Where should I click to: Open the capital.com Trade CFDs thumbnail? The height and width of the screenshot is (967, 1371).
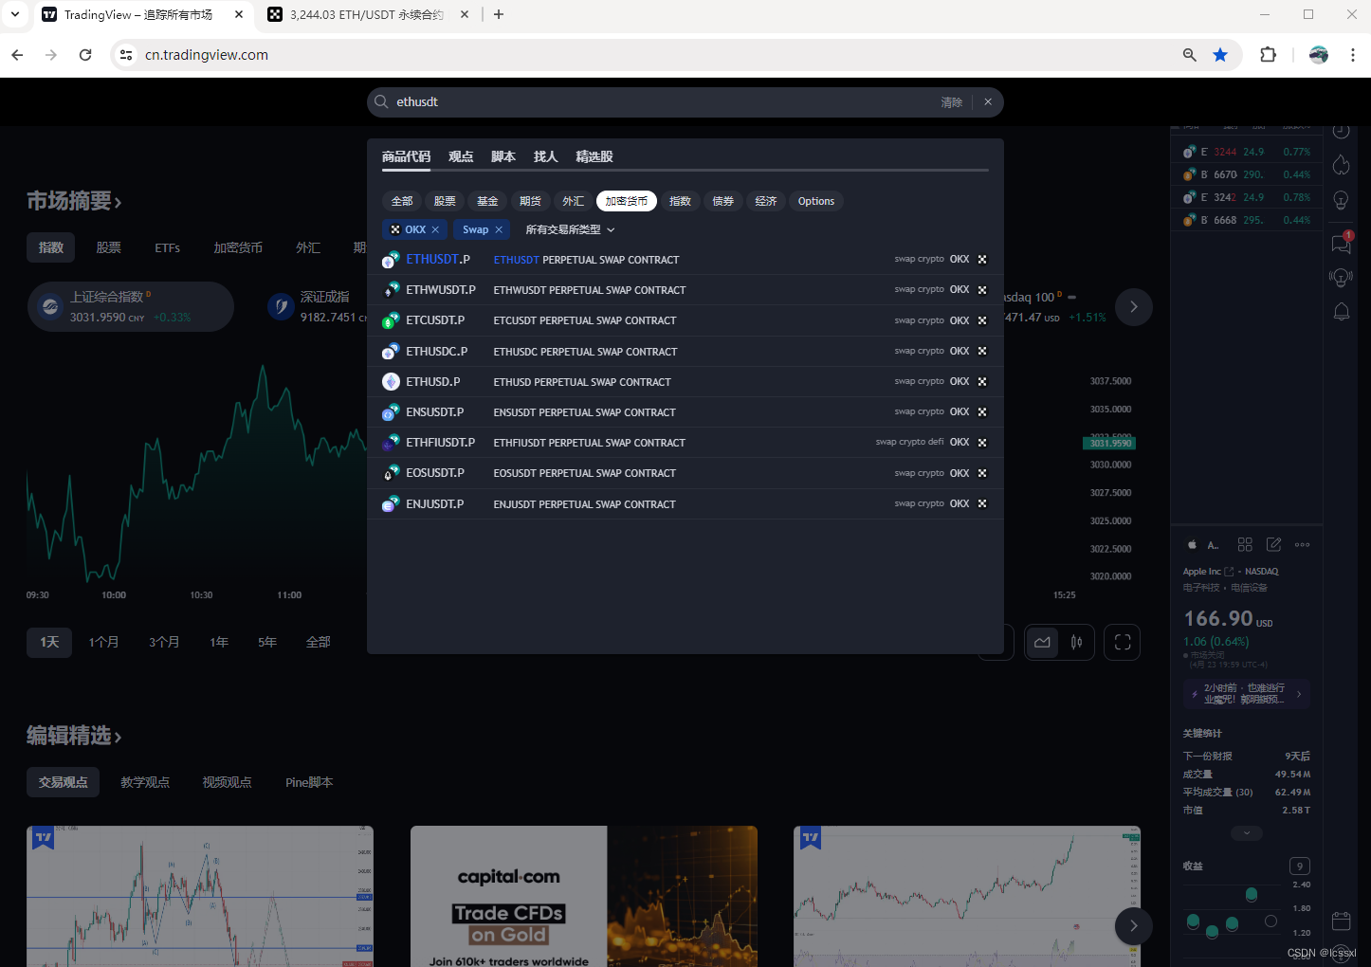point(584,896)
